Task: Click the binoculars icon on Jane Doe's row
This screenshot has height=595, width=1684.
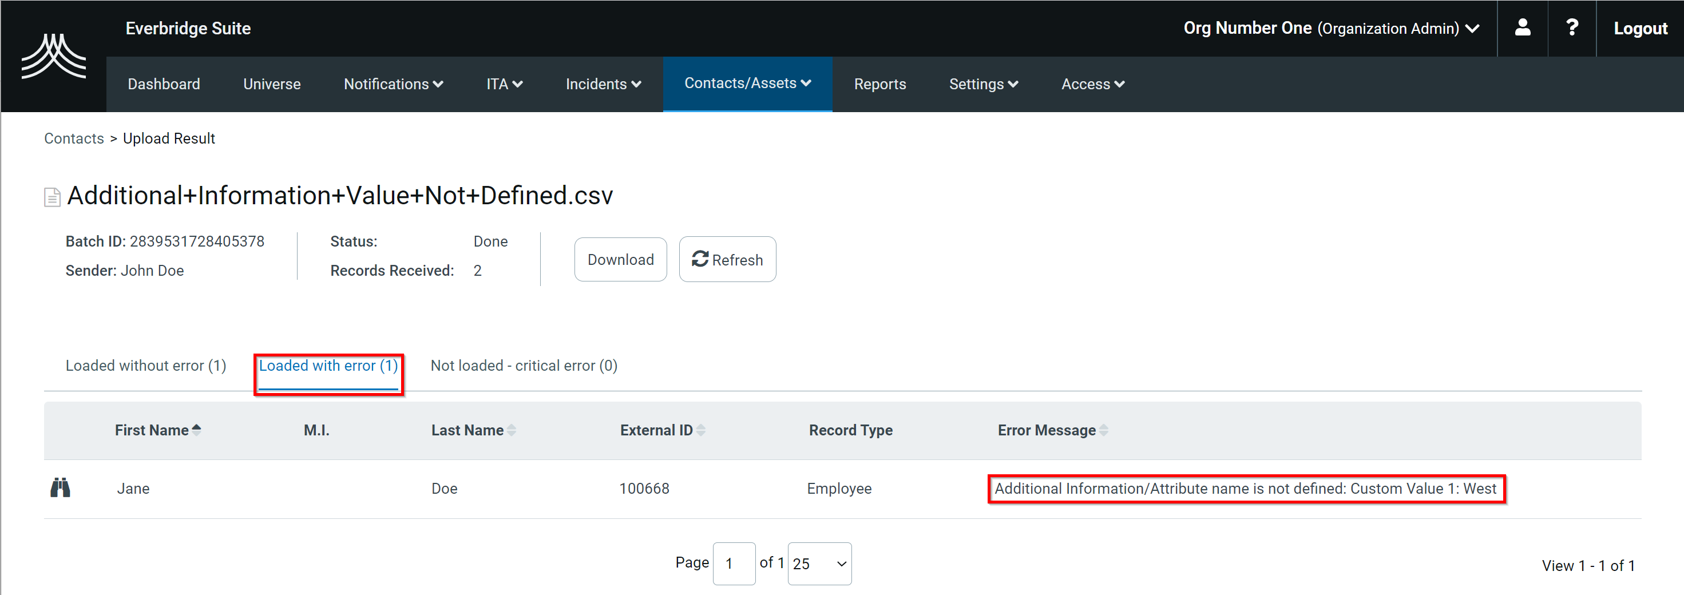Action: tap(61, 488)
